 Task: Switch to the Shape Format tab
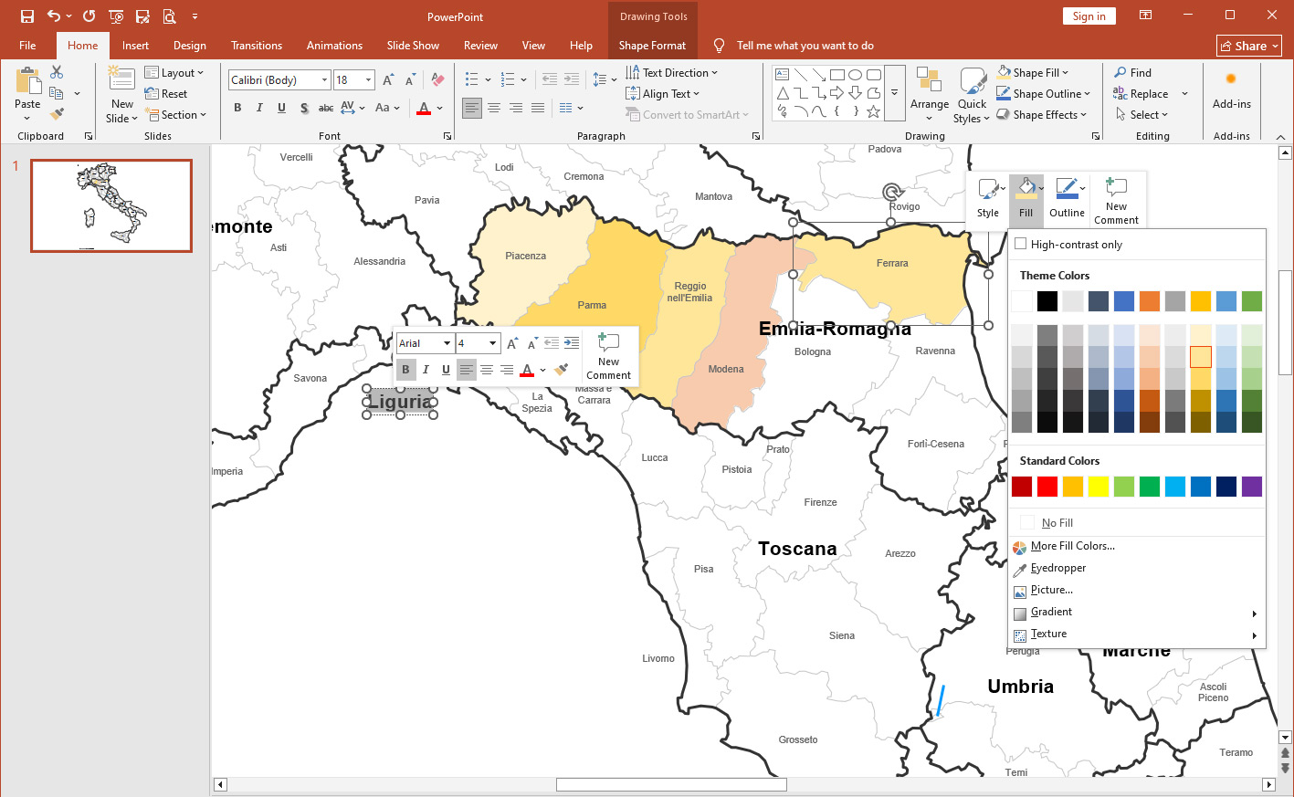[651, 45]
